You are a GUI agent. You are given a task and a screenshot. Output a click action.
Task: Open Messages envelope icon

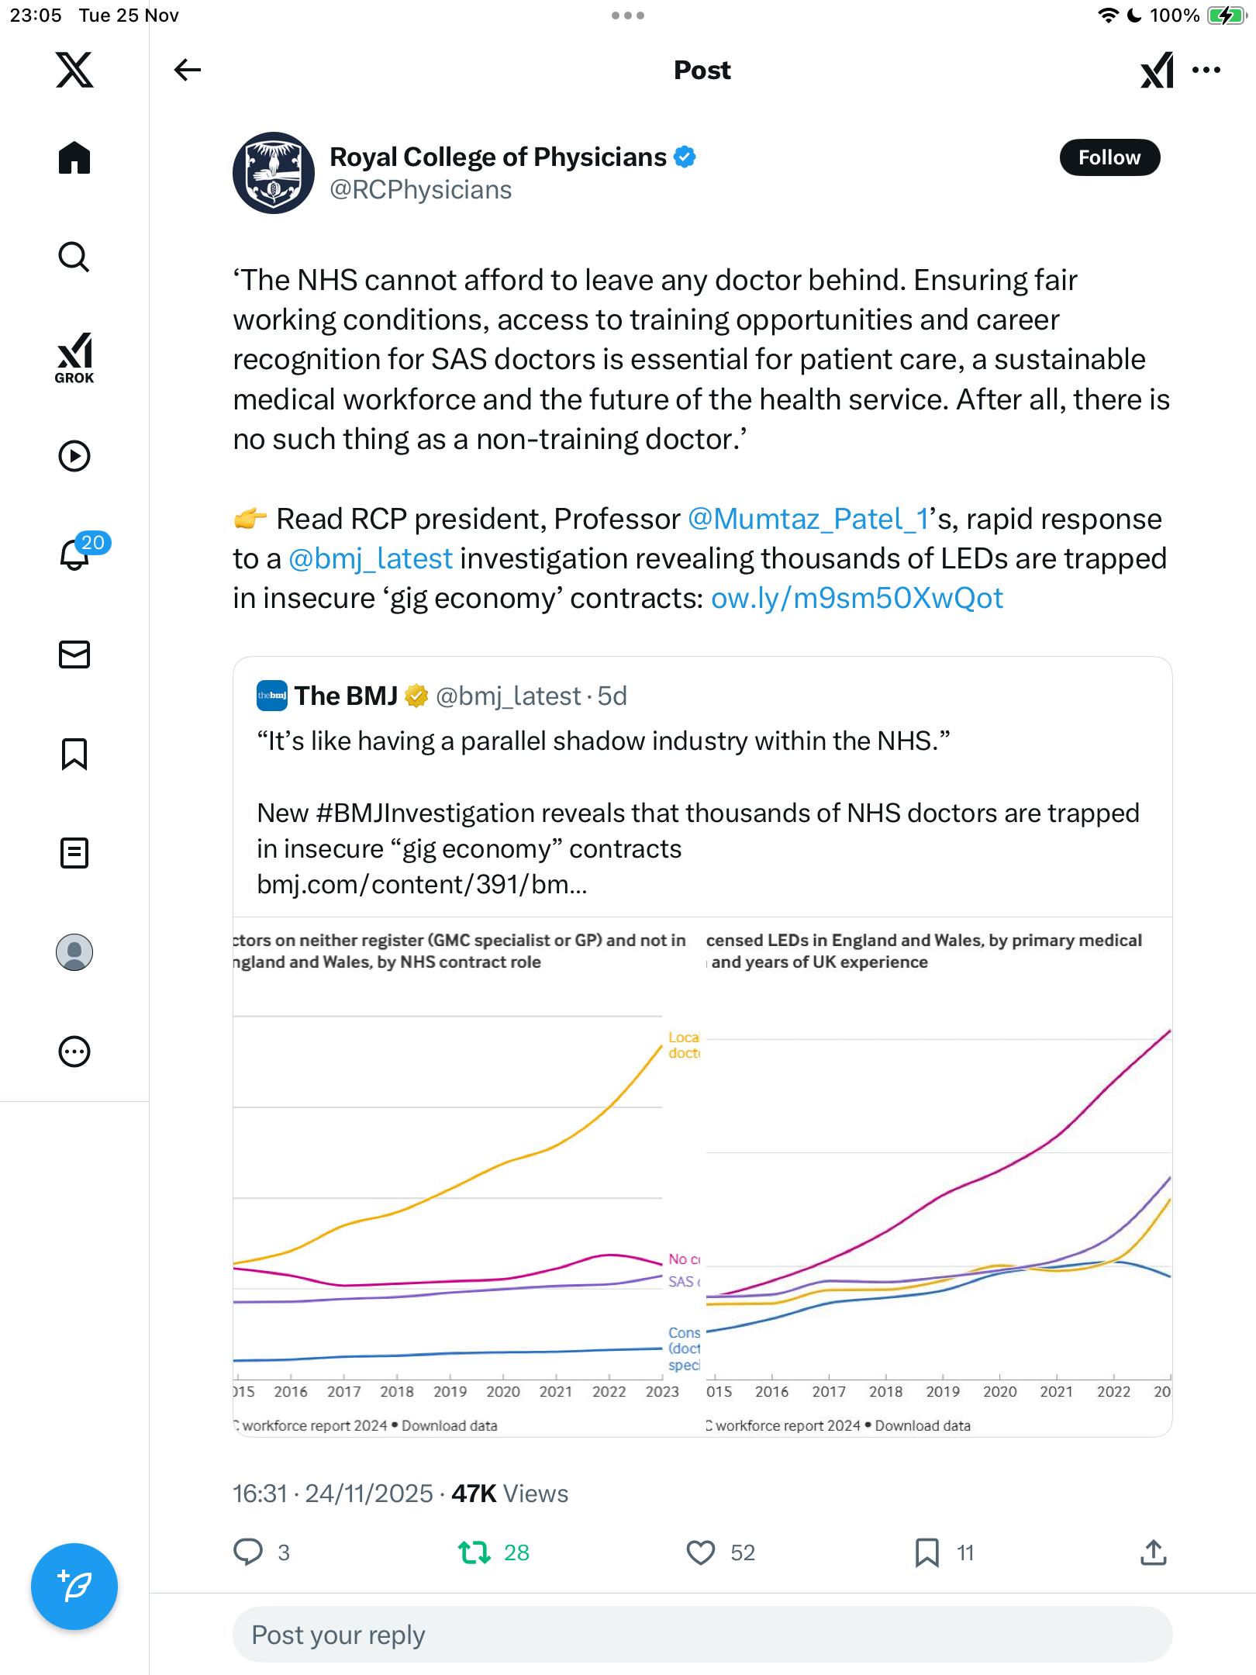coord(74,654)
